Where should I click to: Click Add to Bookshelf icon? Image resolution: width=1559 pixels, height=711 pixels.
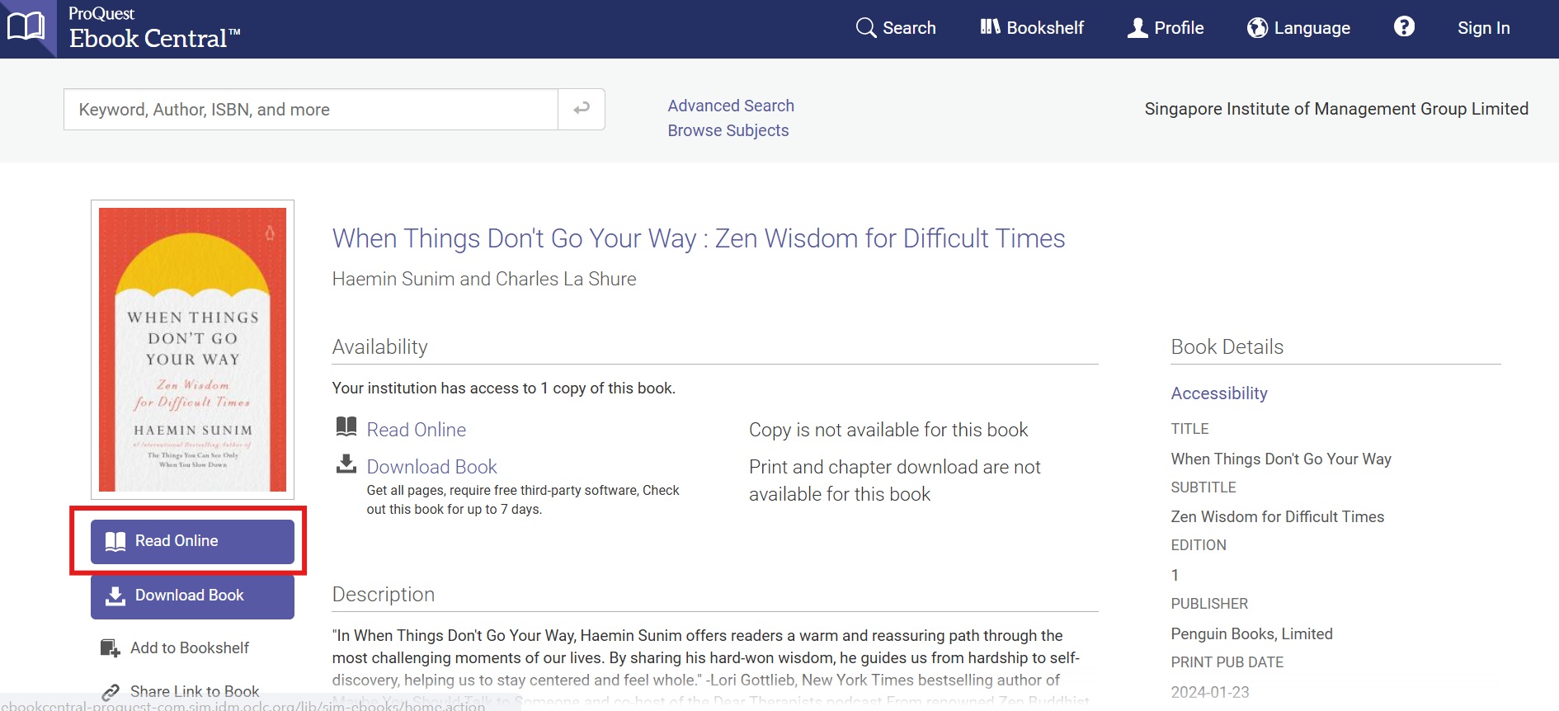tap(110, 648)
